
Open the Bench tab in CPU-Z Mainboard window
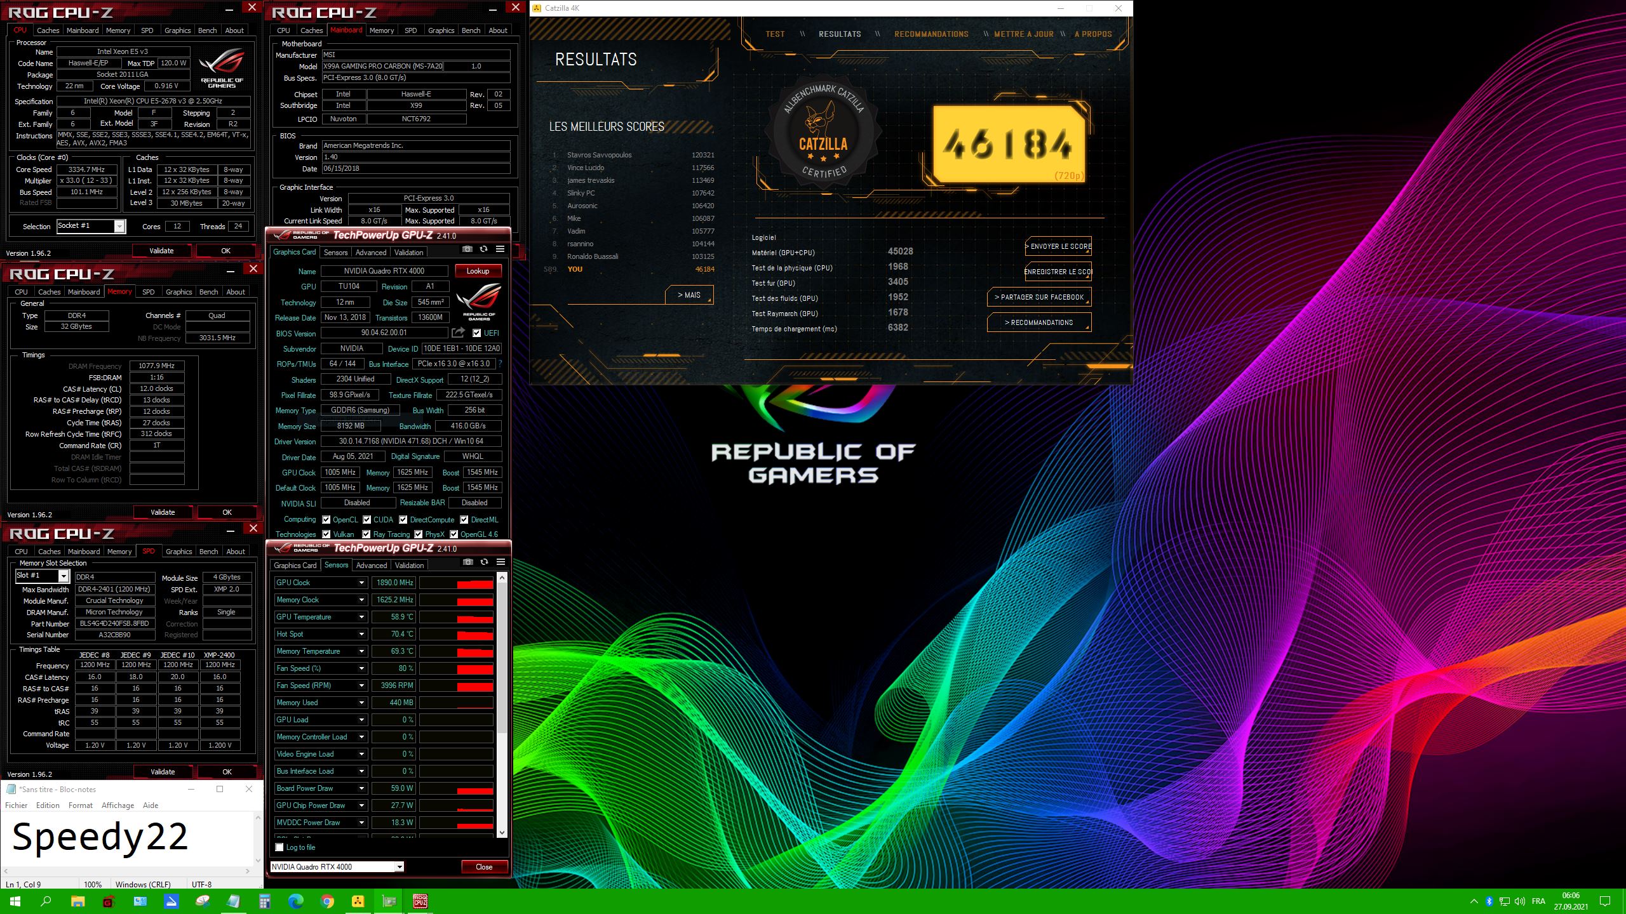point(471,30)
